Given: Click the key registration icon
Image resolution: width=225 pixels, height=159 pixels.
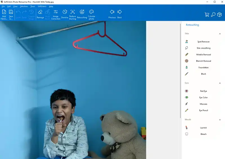Looking at the screenshot, I should click(x=213, y=15).
